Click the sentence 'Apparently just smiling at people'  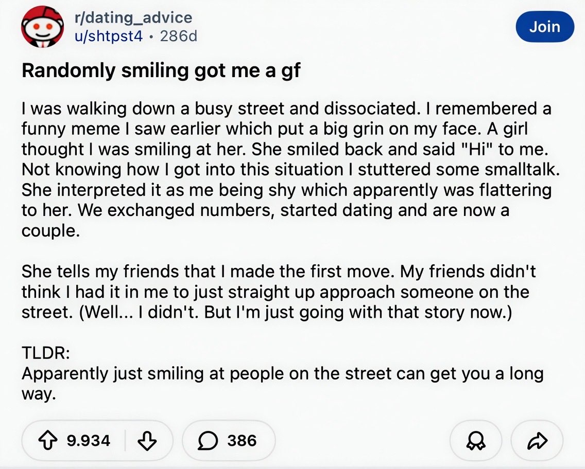[x=282, y=373]
